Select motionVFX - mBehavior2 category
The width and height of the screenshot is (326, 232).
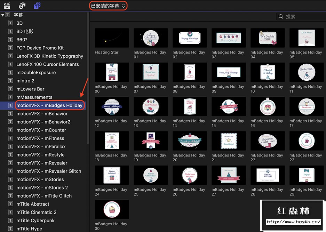[43, 122]
